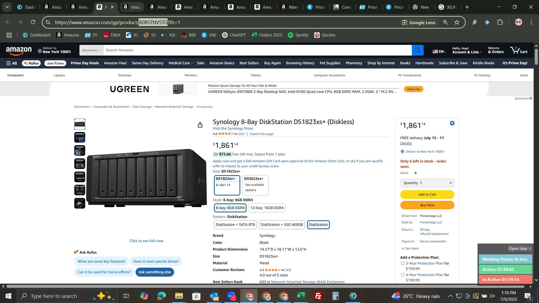
Task: Check the 4-Year Protection Plan box
Action: pos(403,275)
